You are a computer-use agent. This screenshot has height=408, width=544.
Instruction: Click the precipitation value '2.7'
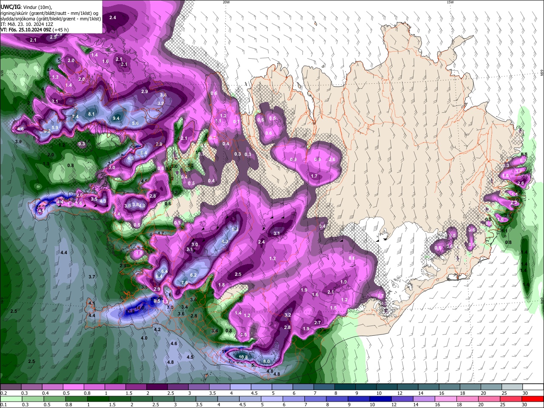coord(317,323)
